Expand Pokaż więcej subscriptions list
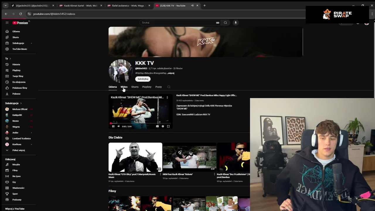375x211 pixels. pos(19,150)
